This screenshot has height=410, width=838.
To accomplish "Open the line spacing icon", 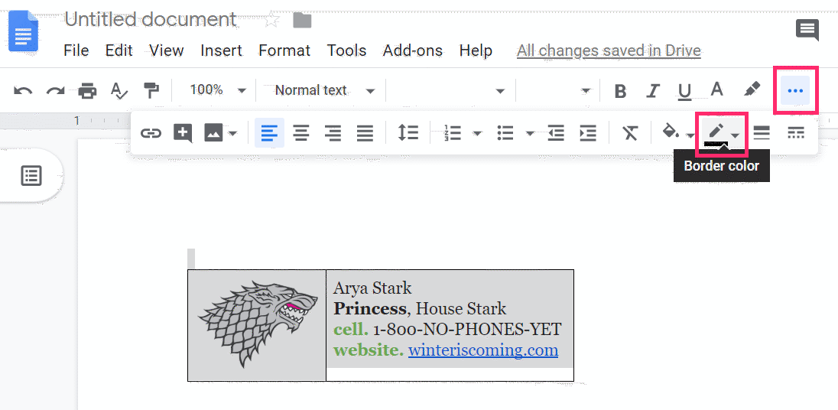I will click(408, 133).
